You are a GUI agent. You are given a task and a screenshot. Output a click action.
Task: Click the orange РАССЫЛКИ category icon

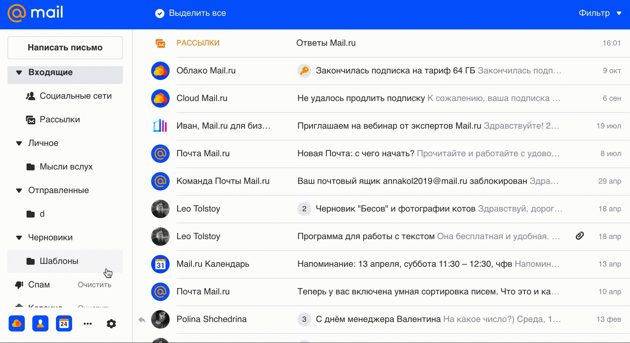pos(160,43)
